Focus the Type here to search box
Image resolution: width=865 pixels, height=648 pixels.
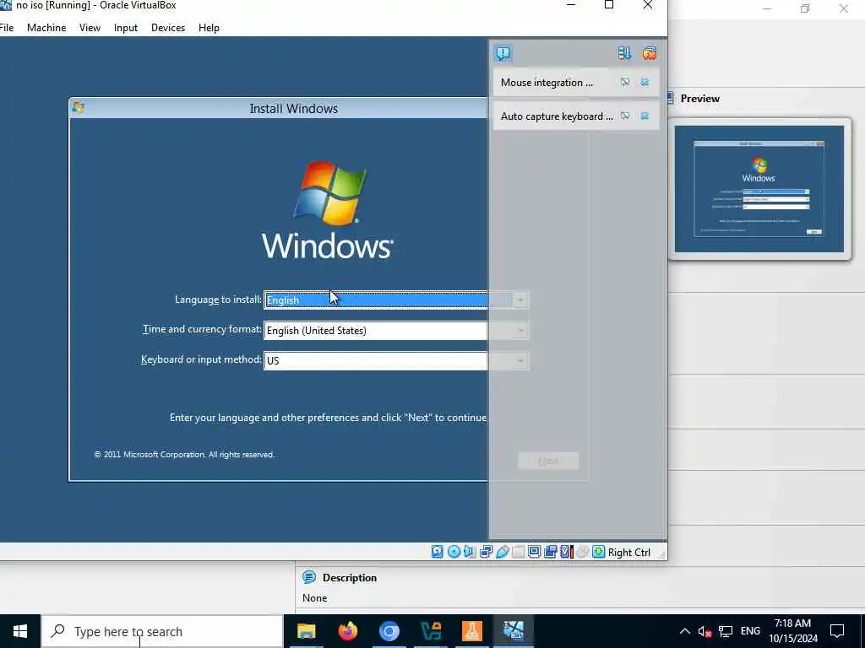coord(162,631)
